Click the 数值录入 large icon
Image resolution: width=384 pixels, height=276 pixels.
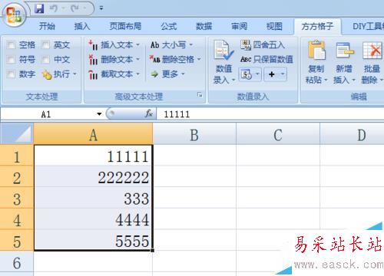tap(223, 50)
